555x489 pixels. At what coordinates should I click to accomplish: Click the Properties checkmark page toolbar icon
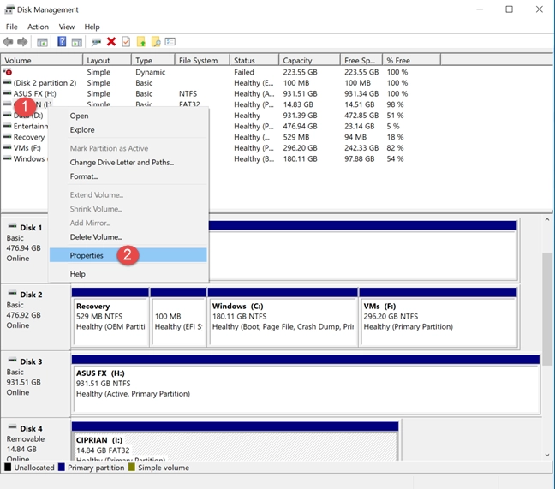pyautogui.click(x=126, y=42)
